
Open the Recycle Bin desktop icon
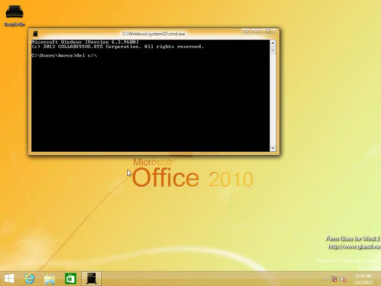(15, 16)
